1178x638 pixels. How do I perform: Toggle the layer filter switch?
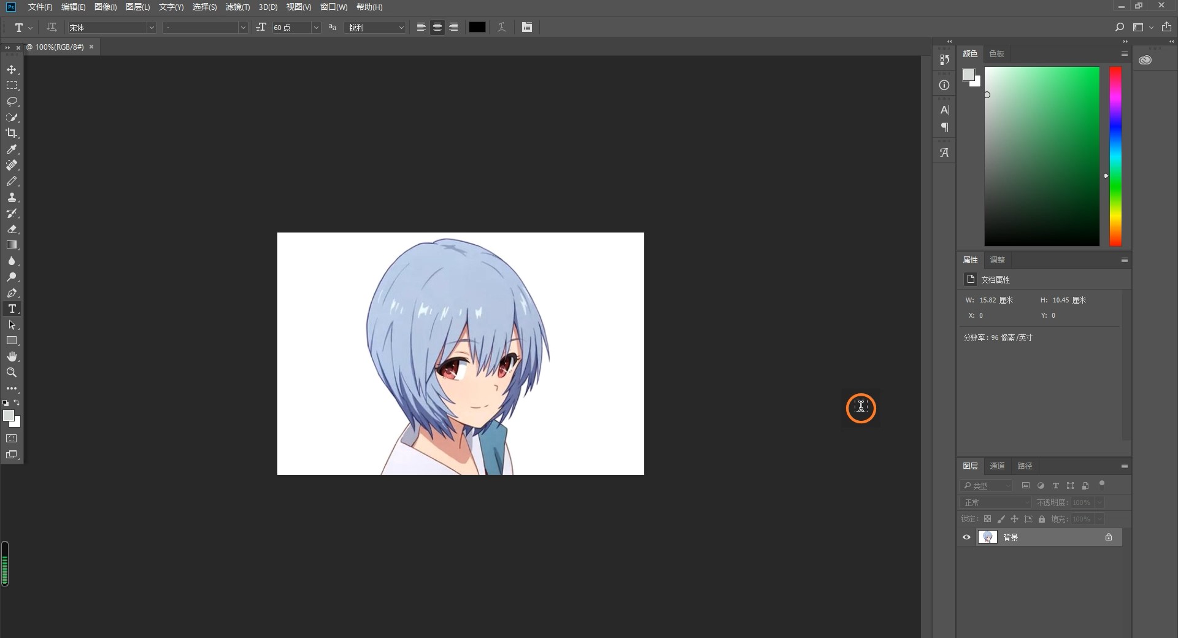[1102, 484]
